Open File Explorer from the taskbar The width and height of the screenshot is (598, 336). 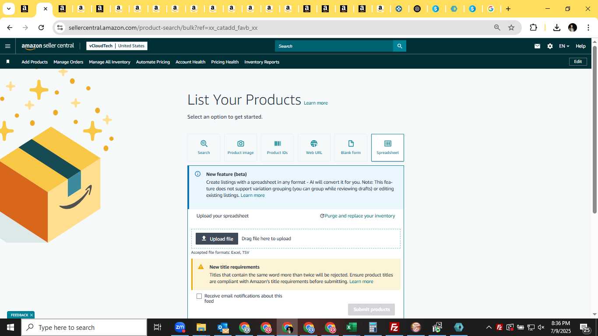coord(201,327)
